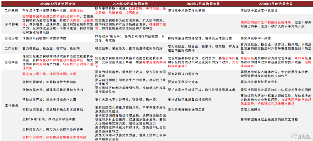Click the cell starting "要有效防范化解重点领域风险，牢牢守住"

pos(130,109)
